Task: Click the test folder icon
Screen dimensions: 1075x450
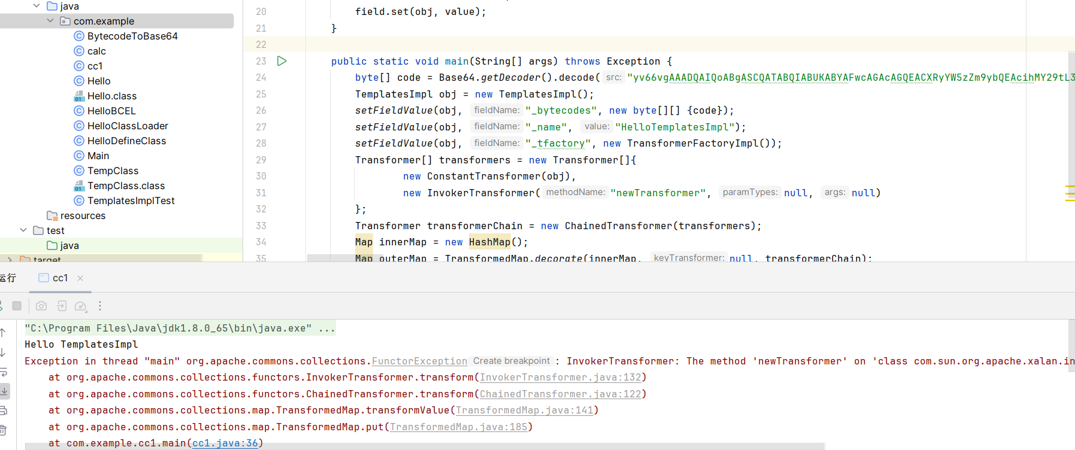Action: click(x=38, y=230)
